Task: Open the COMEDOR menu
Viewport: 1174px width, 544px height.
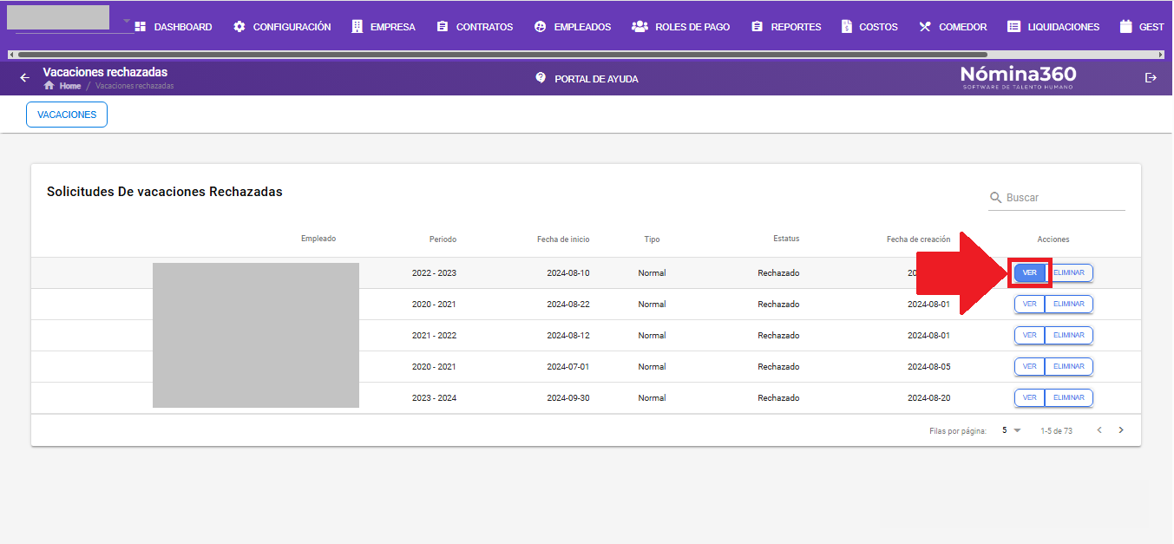Action: 953,27
